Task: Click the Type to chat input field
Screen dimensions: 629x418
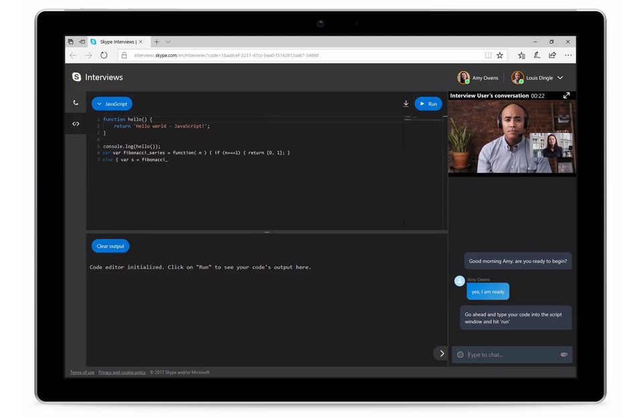Action: point(512,354)
